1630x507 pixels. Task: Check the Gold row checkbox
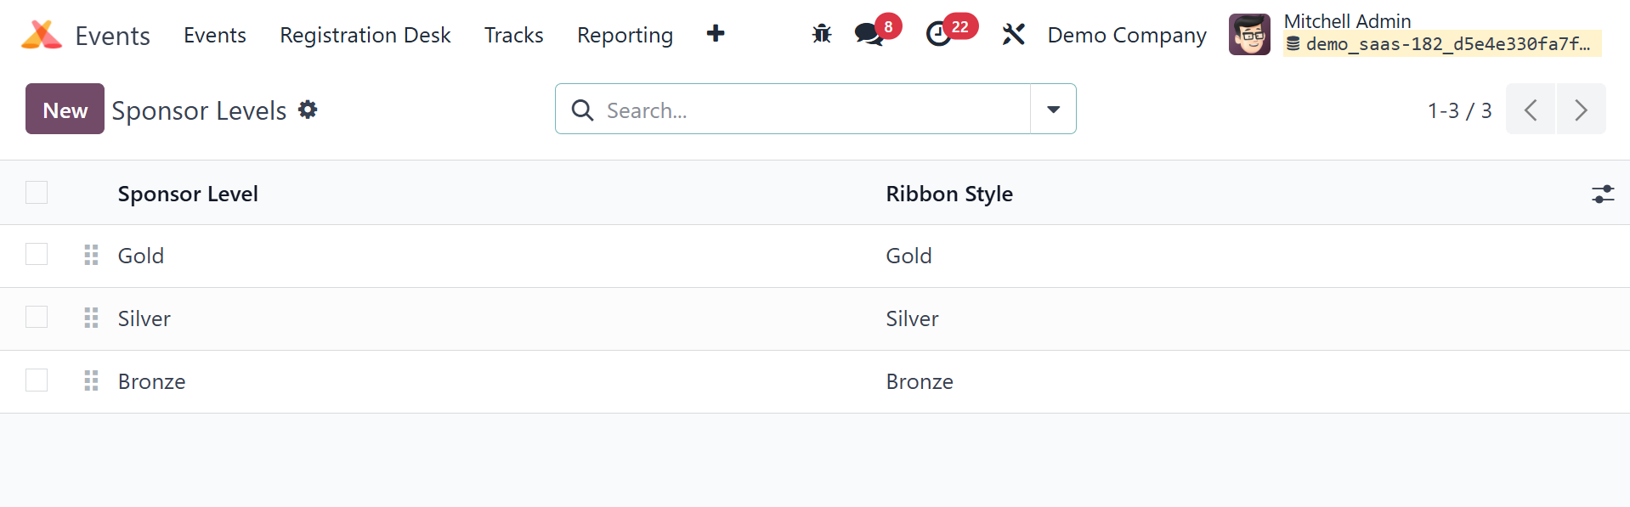tap(37, 254)
